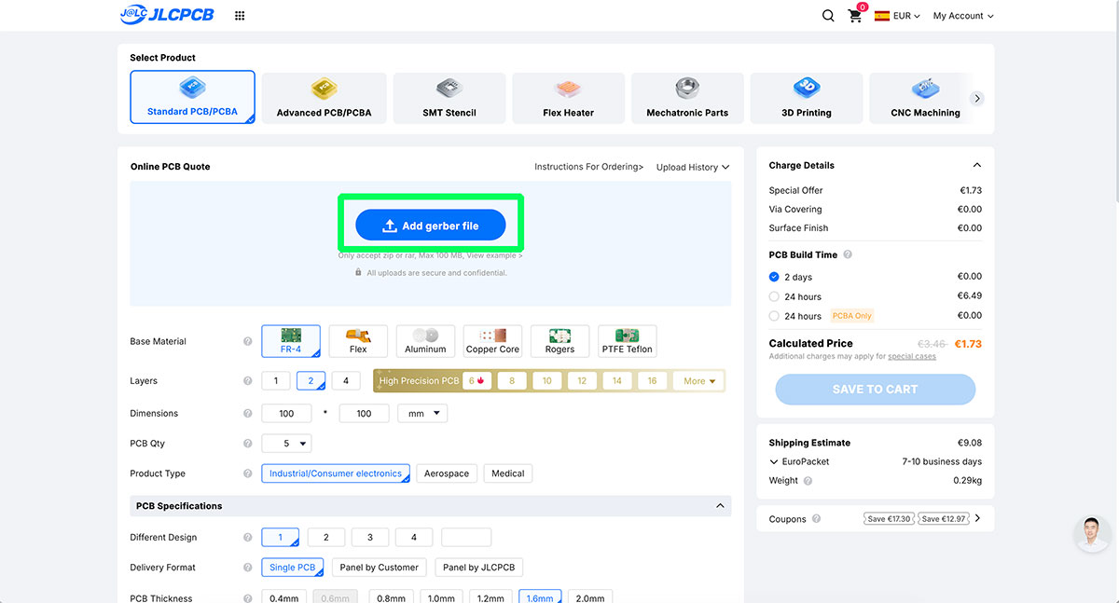Select Standard PCB/PCBA product tab
The width and height of the screenshot is (1119, 603).
coord(192,98)
